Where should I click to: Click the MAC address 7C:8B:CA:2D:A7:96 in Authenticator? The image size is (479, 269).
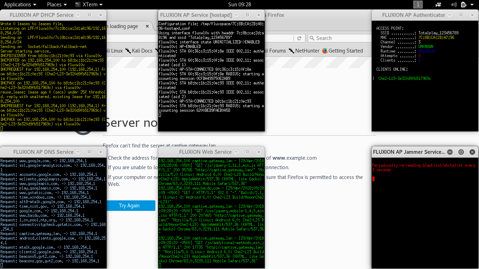436,37
